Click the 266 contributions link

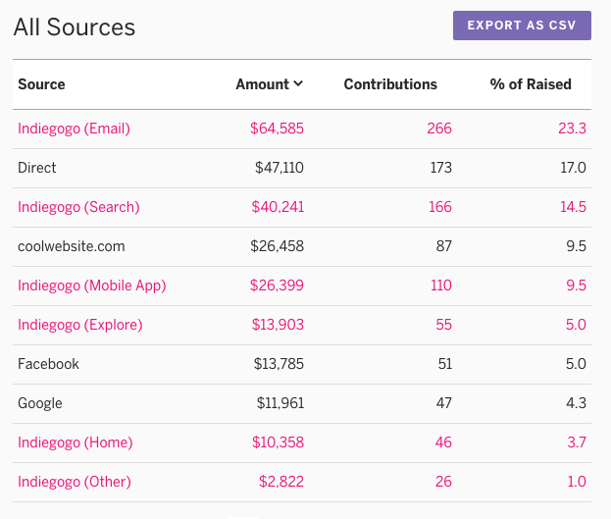[x=439, y=129]
